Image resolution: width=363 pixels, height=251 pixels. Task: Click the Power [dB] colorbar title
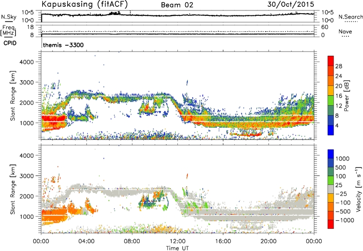pos(346,96)
